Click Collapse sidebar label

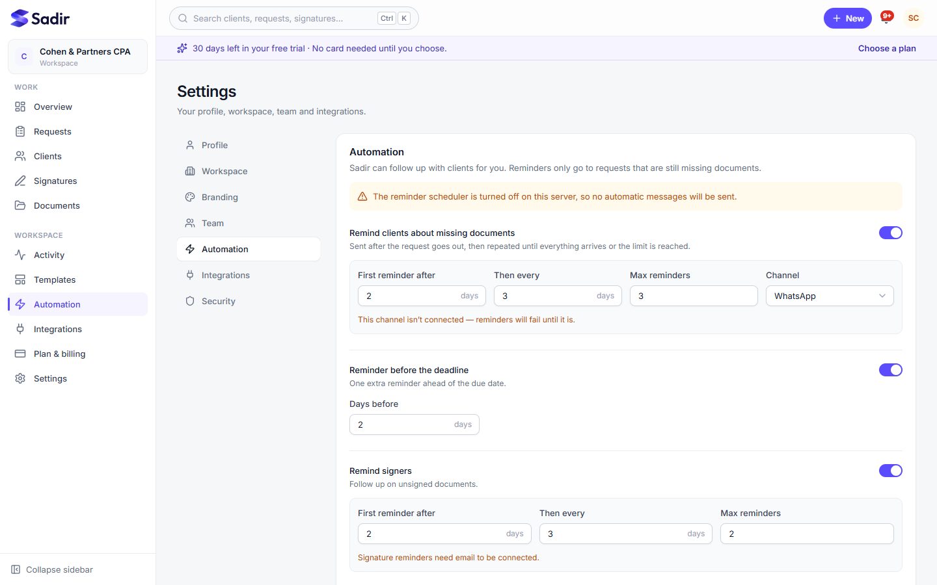(59, 569)
